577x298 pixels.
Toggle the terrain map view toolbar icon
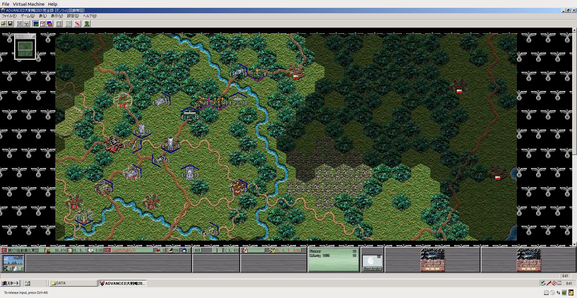[x=36, y=24]
